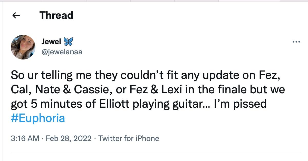
Task: Click the Thread header title
Action: (56, 15)
